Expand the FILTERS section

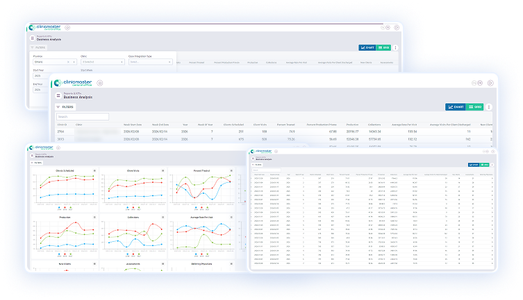tap(65, 107)
